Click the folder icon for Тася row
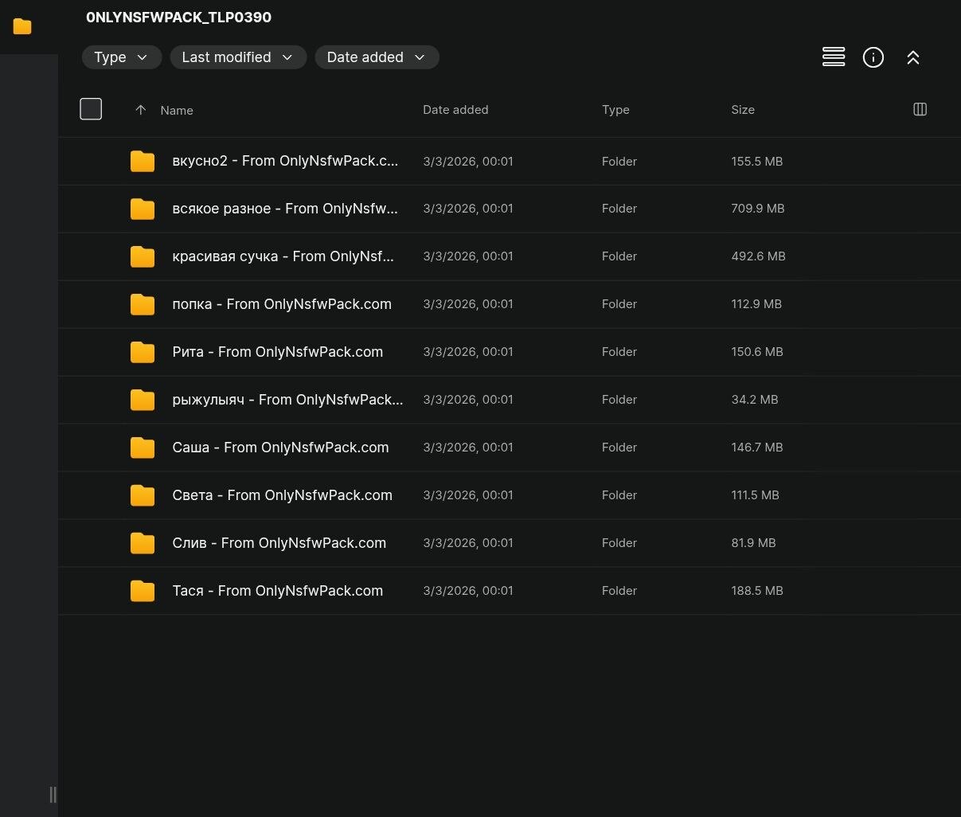Viewport: 961px width, 817px height. click(x=143, y=591)
